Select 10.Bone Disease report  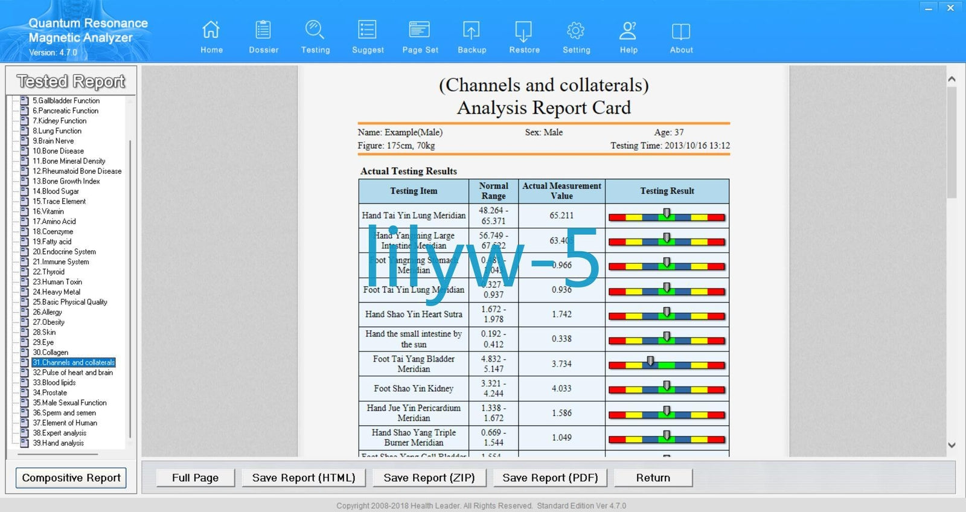(x=58, y=151)
